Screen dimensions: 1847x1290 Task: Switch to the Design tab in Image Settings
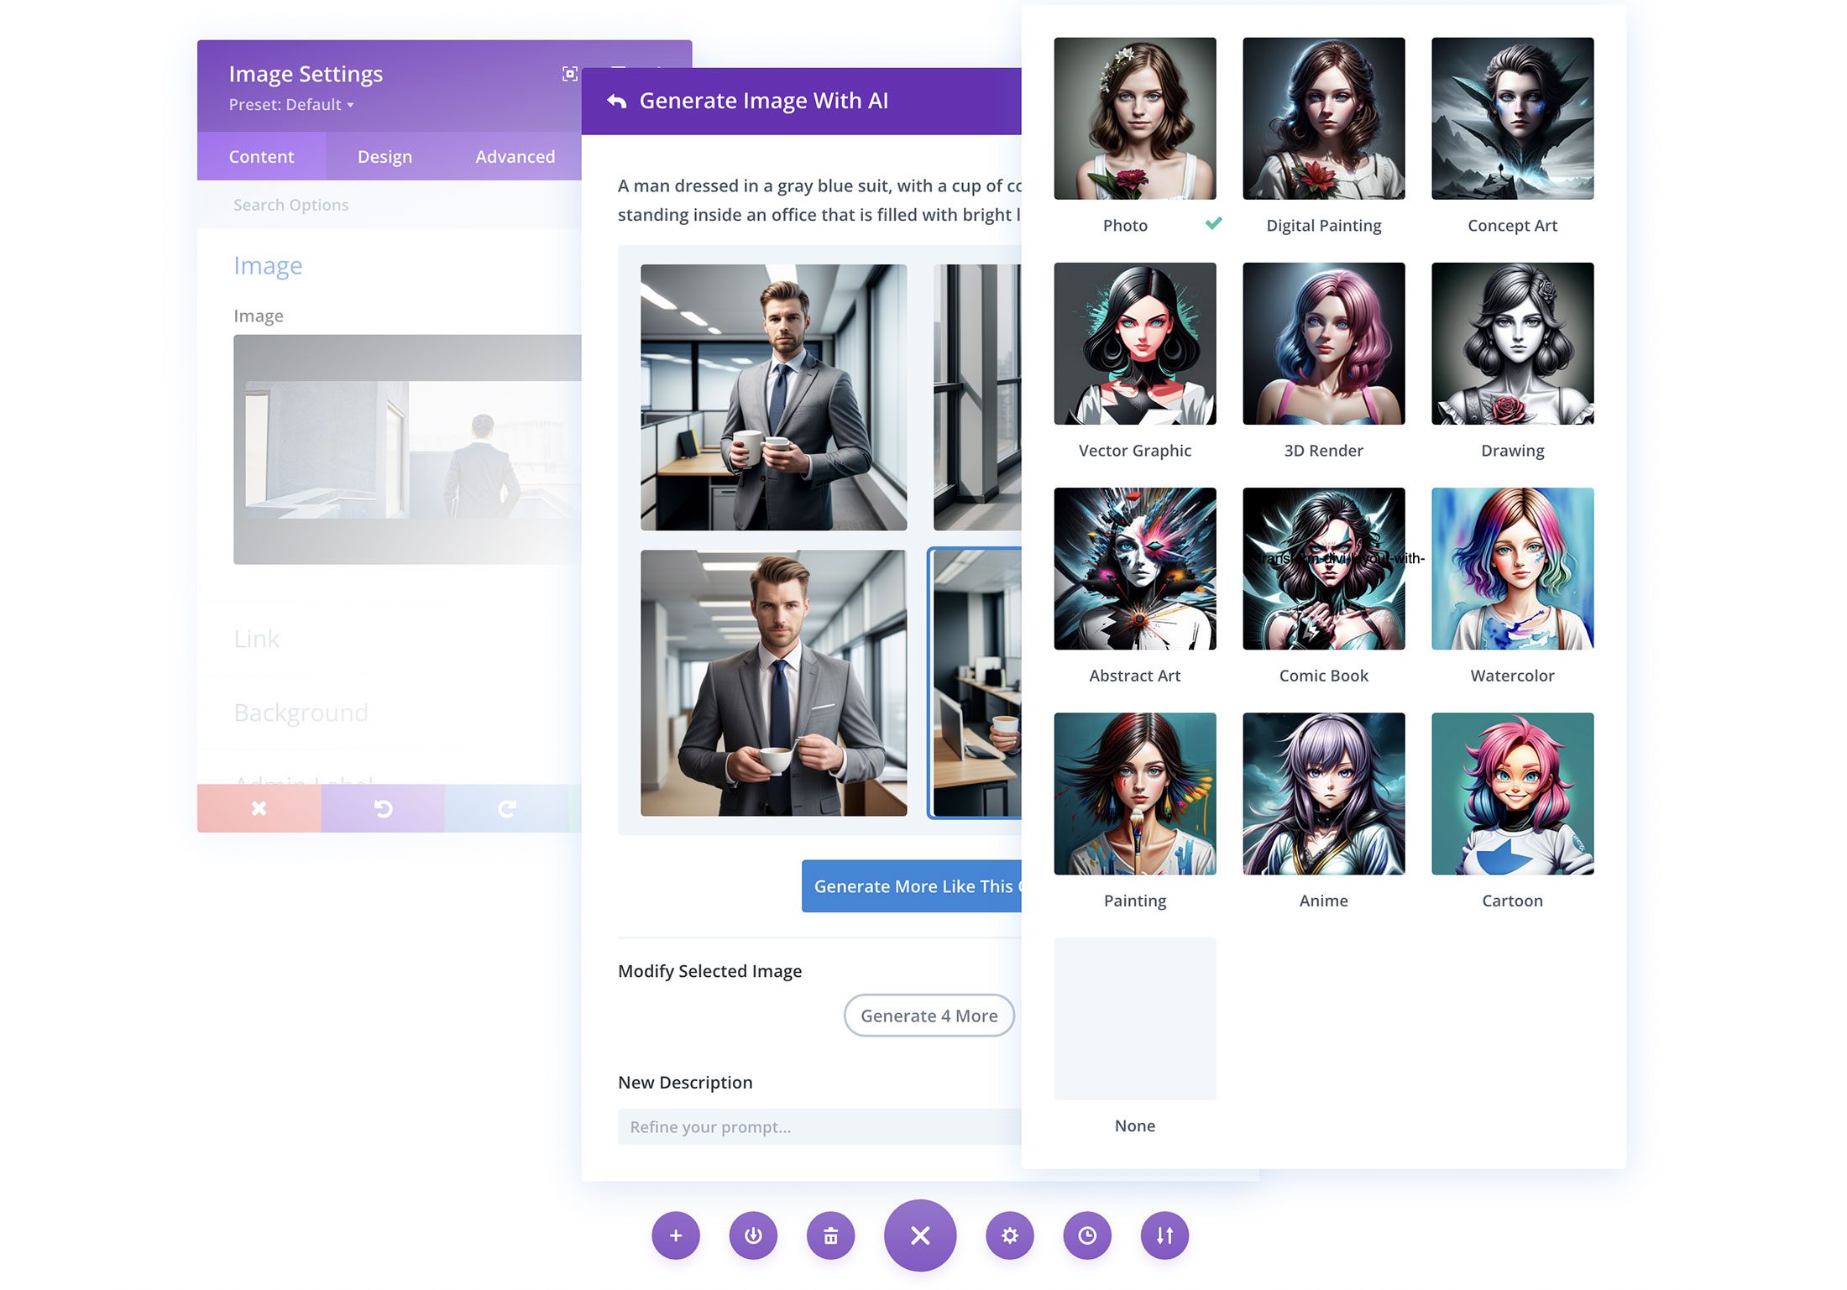pos(386,156)
